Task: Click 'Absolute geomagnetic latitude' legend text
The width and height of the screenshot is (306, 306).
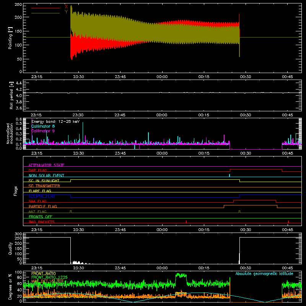Action: 264,273
